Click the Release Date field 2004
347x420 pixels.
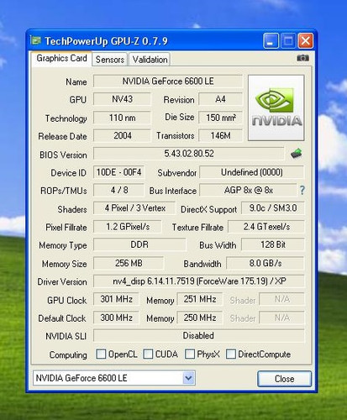tap(122, 135)
